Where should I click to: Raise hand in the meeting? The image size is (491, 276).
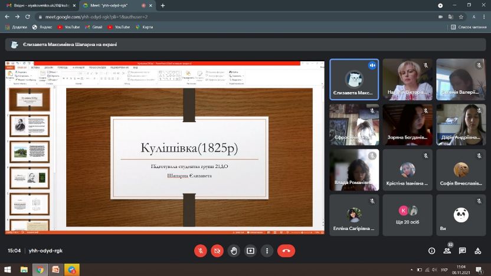[x=234, y=251]
